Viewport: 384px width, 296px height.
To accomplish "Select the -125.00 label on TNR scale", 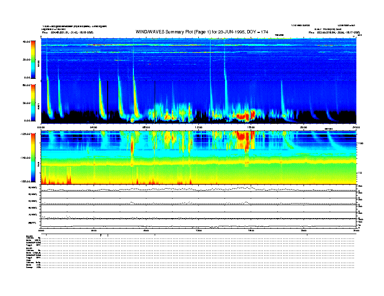I will pos(25,134).
